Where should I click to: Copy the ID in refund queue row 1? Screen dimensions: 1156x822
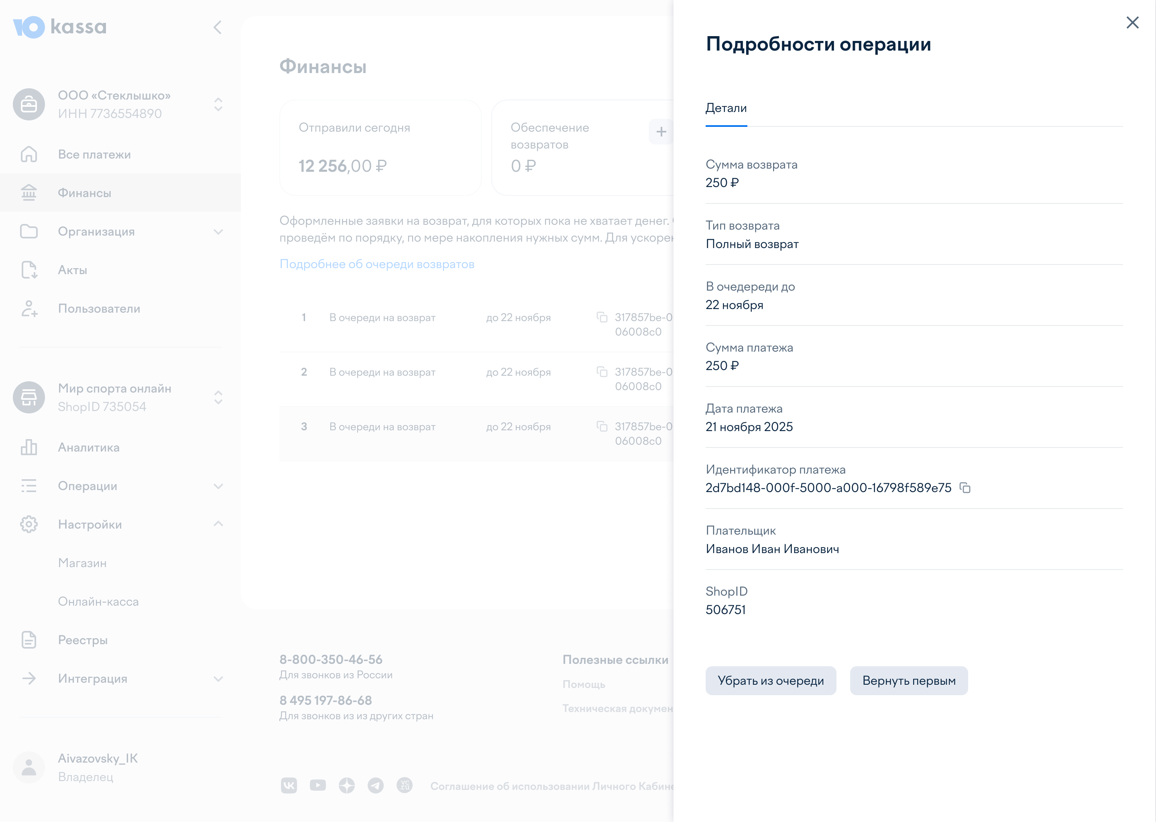(x=602, y=317)
